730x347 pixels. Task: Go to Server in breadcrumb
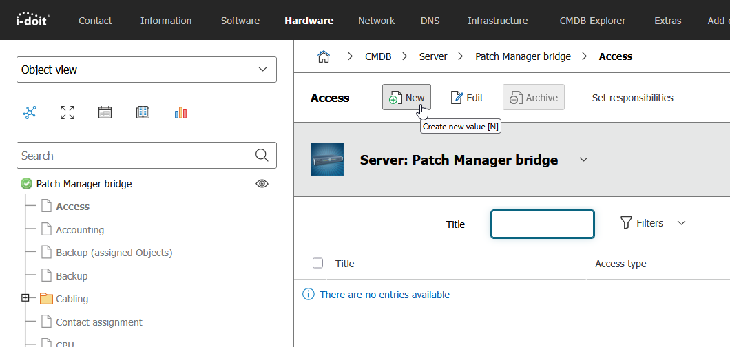(433, 56)
